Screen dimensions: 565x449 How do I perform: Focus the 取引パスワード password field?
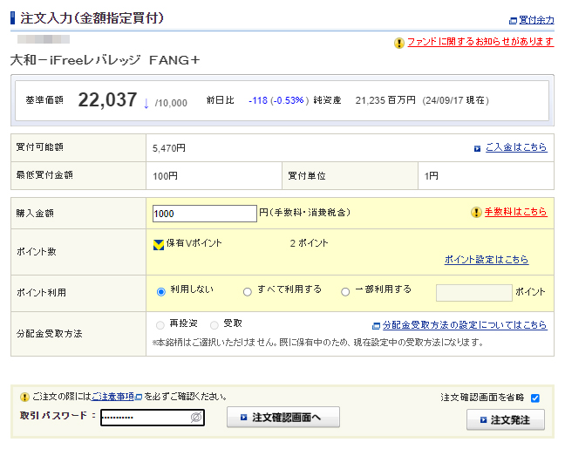pyautogui.click(x=145, y=418)
